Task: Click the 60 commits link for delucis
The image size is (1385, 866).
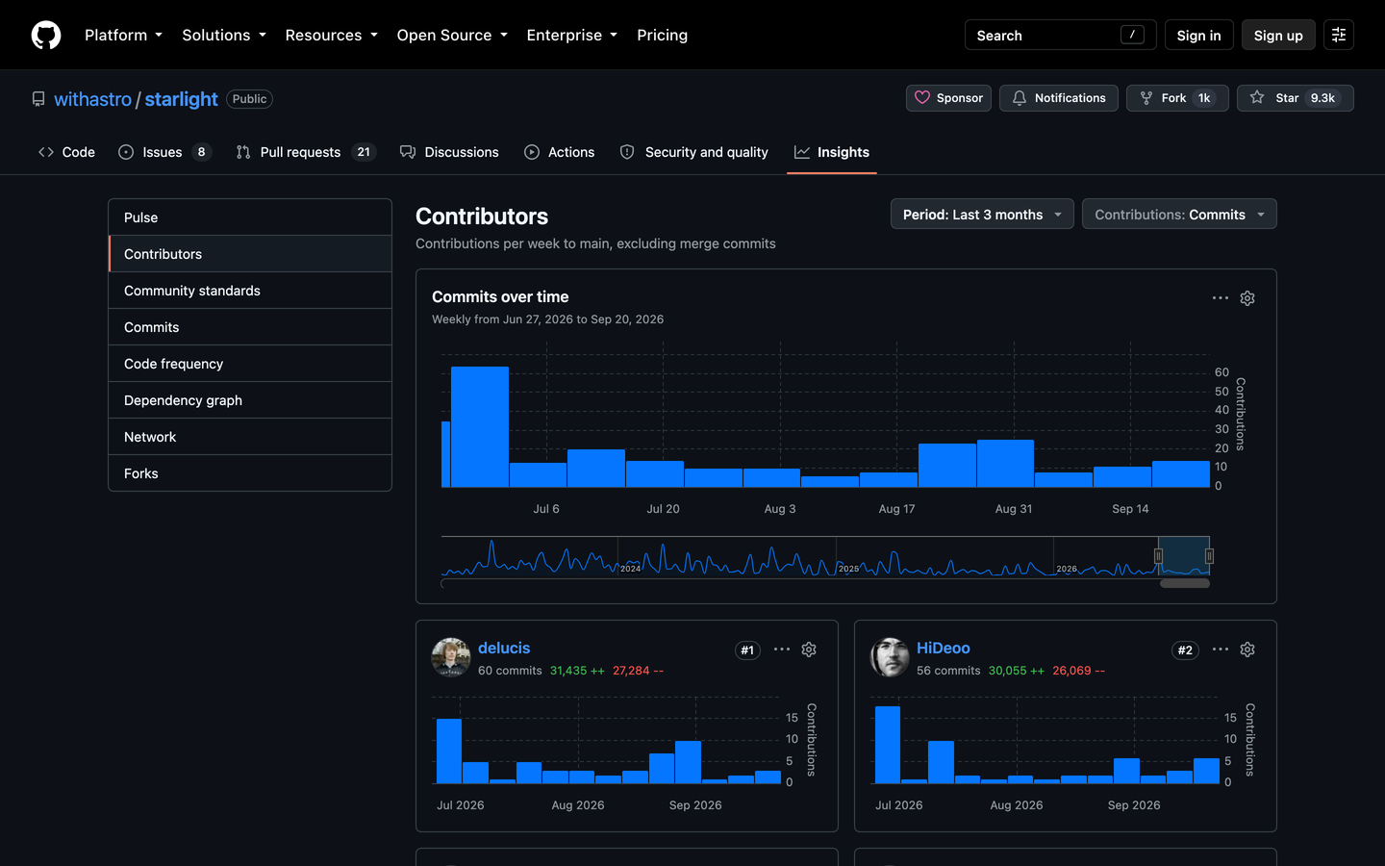Action: pos(510,671)
